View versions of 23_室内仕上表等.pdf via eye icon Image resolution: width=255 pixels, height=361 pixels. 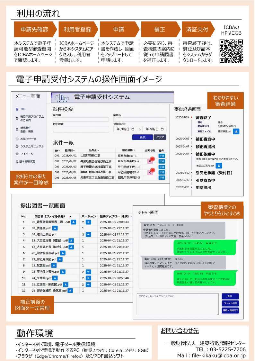click(x=89, y=272)
